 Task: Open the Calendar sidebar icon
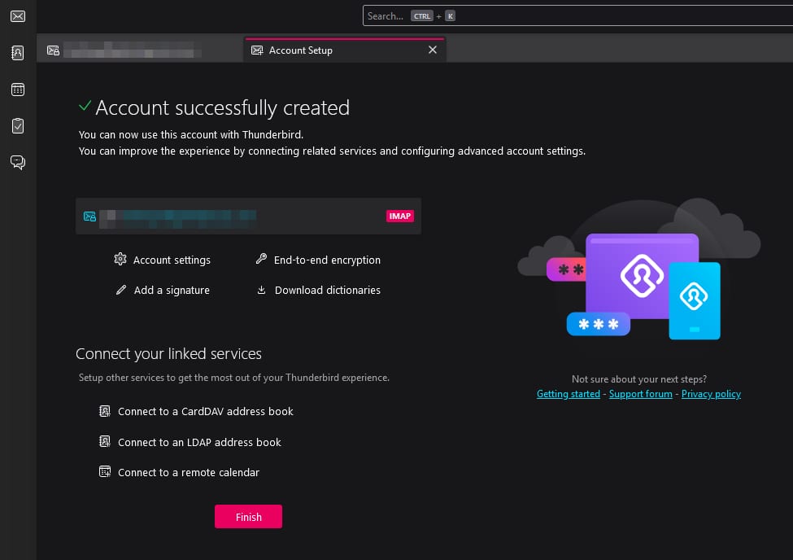pos(17,90)
